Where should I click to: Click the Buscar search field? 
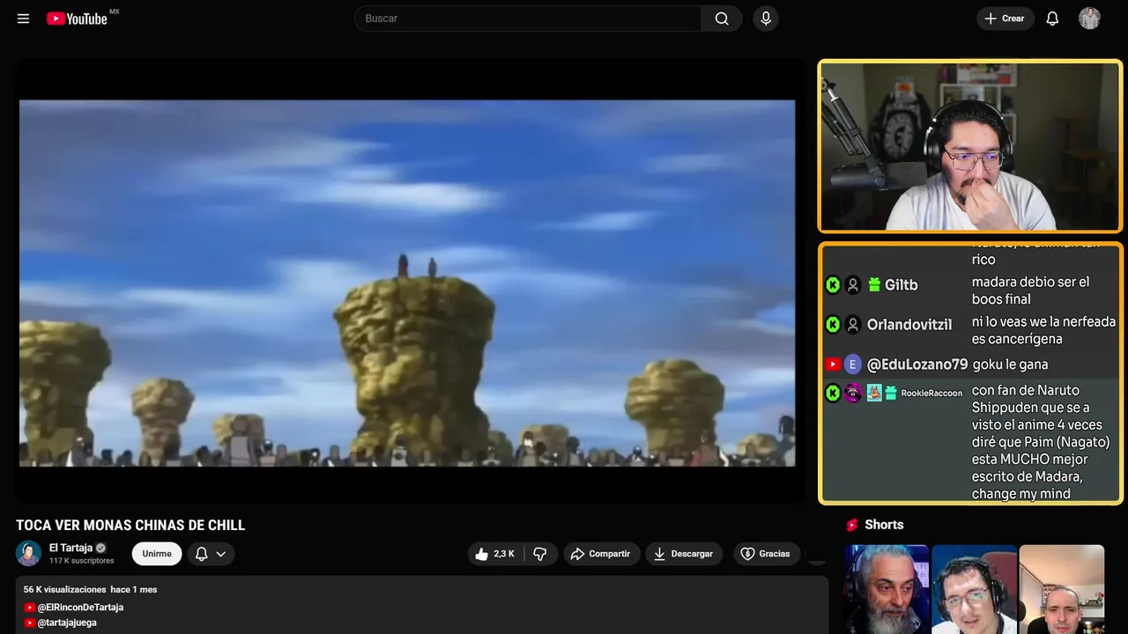point(528,18)
